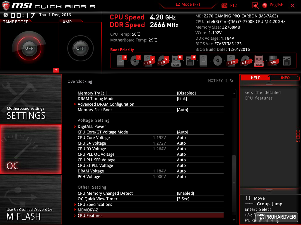Select the UEFI CD/DVD boot device icon
The height and width of the screenshot is (225, 301).
click(135, 61)
